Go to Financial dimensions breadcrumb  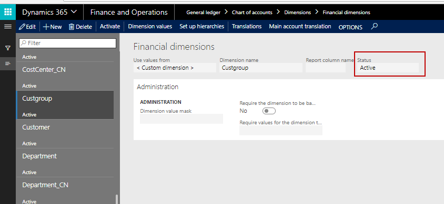(346, 13)
